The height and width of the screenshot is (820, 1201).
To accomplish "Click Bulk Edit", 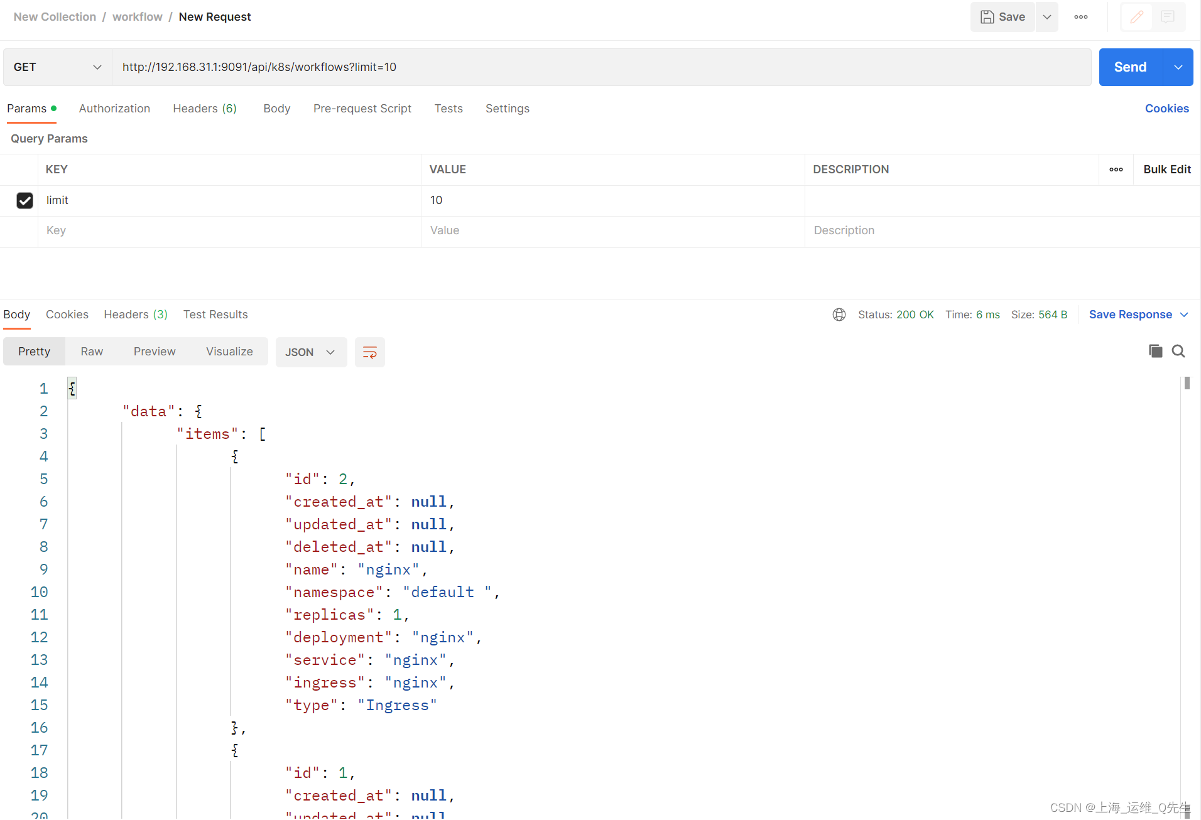I will point(1166,170).
